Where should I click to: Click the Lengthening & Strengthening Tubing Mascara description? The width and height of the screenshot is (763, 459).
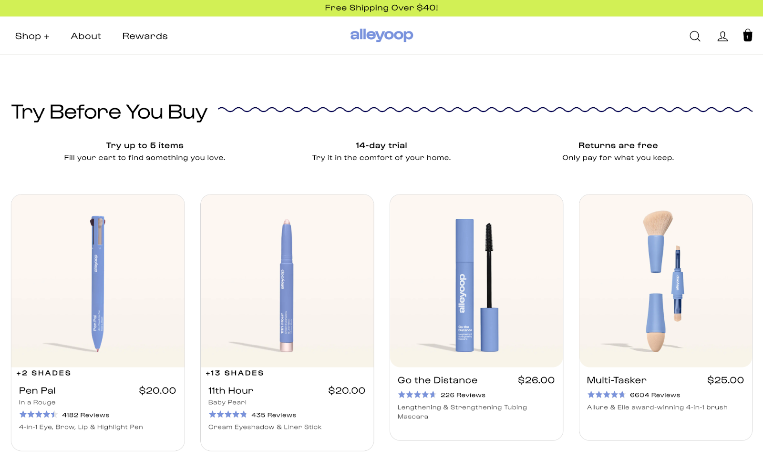[462, 412]
